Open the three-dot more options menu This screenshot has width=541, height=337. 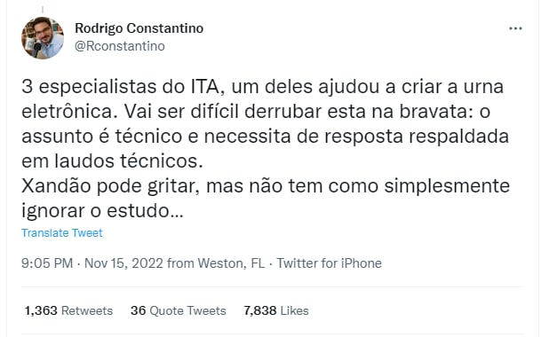tap(515, 28)
